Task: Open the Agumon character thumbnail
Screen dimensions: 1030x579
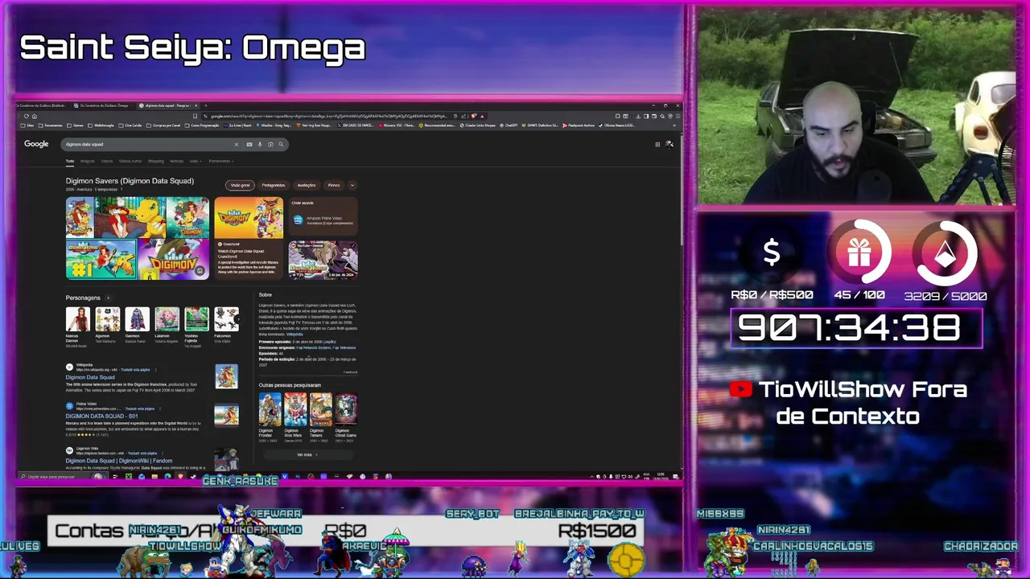Action: click(107, 319)
